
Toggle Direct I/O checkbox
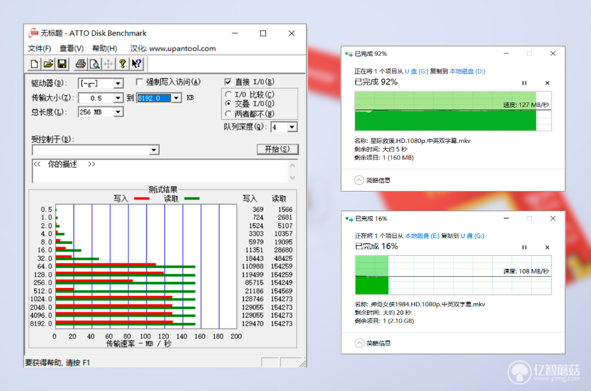tap(228, 82)
